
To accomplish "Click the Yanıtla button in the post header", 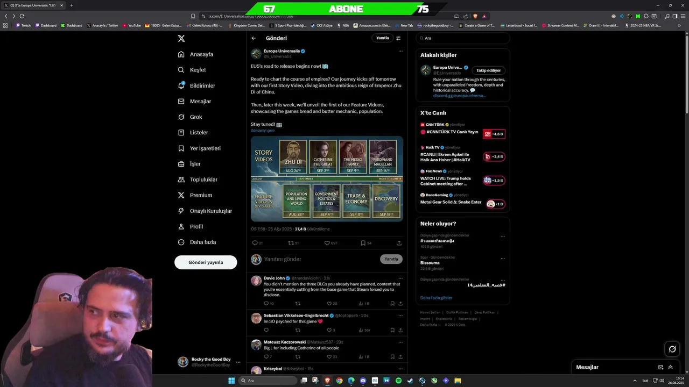I will [382, 38].
